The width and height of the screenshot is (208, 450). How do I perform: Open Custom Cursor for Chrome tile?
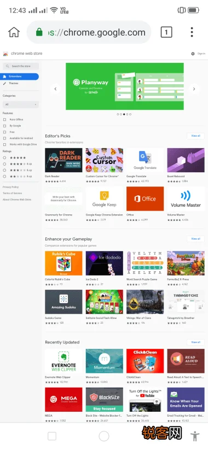click(105, 160)
